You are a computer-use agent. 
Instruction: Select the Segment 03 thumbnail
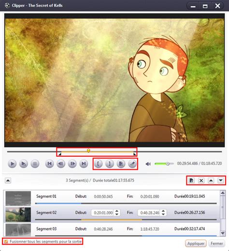(x=18, y=230)
